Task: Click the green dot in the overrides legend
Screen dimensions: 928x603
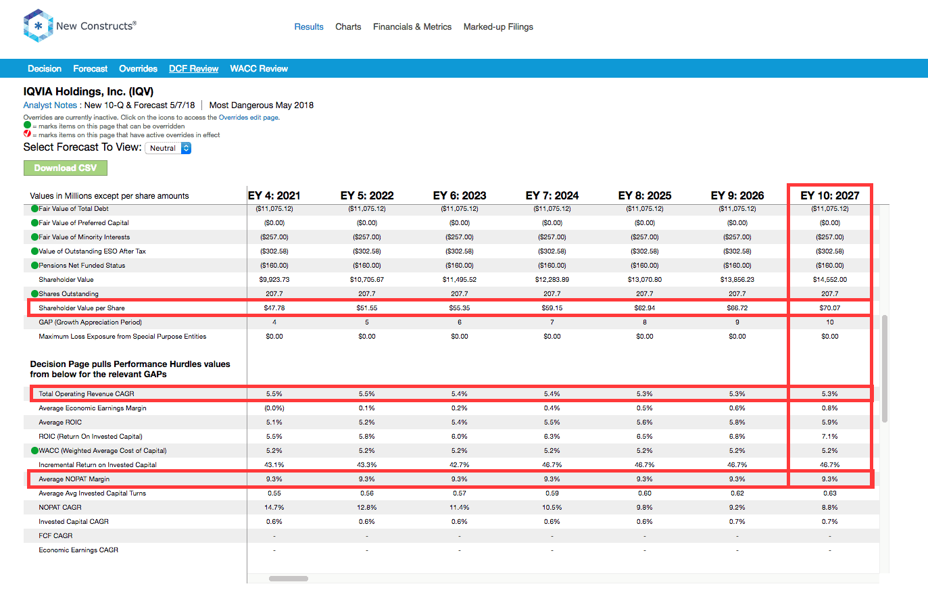Action: pyautogui.click(x=27, y=125)
